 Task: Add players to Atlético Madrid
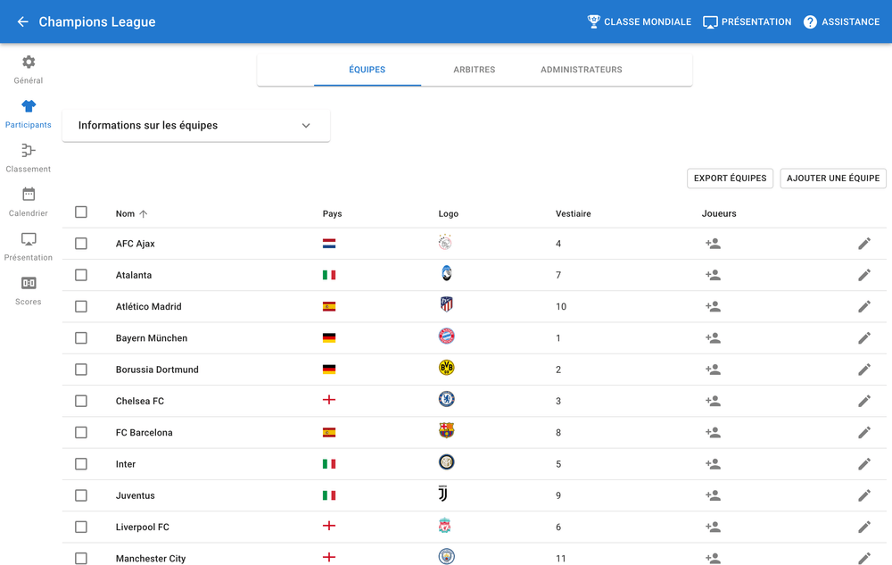(x=713, y=307)
